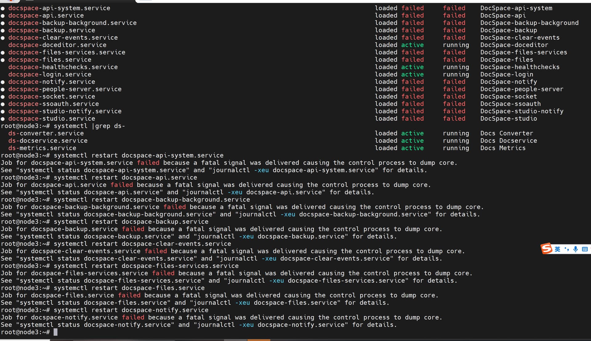Image resolution: width=591 pixels, height=341 pixels.
Task: Select docspace-clear-events.service in the unit list
Action: pyautogui.click(x=63, y=38)
